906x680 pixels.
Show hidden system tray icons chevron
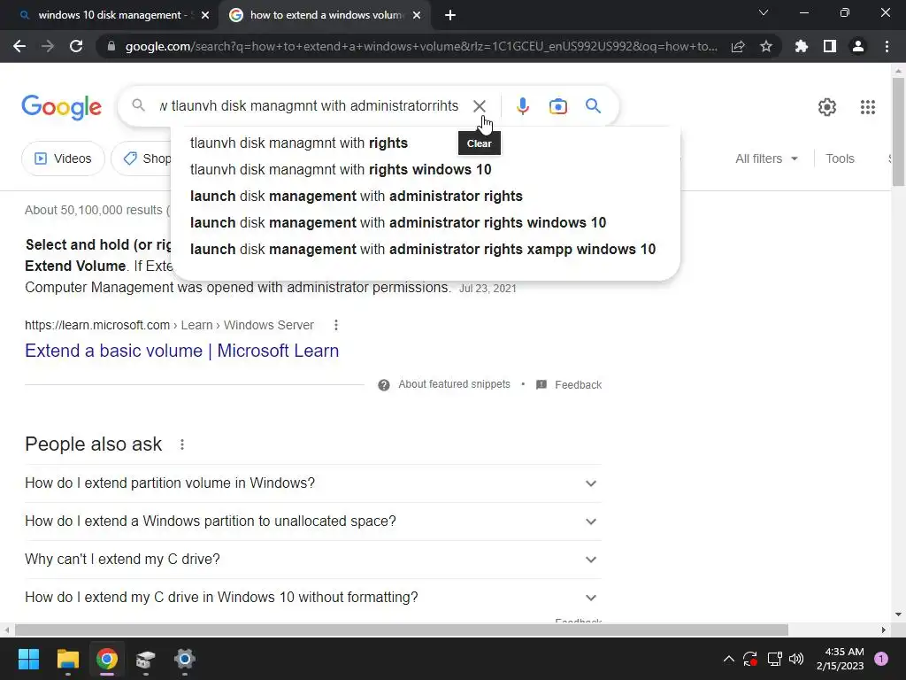[729, 659]
